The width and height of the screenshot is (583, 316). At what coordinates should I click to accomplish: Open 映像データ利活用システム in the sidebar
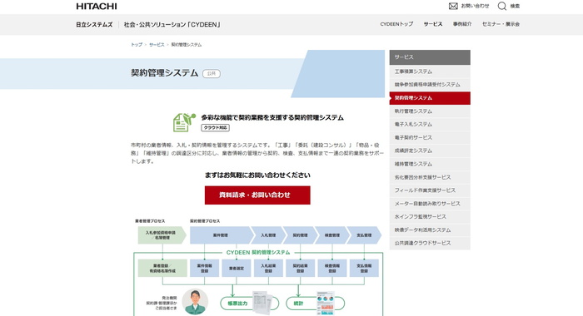(x=430, y=230)
